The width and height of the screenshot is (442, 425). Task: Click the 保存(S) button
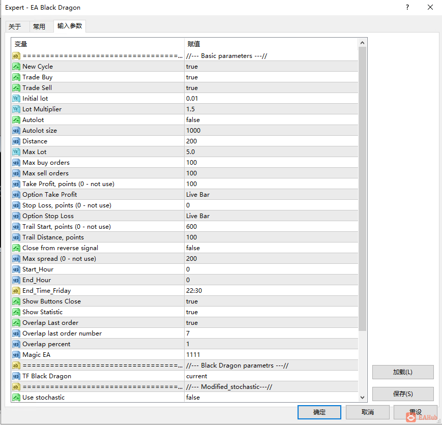click(x=403, y=394)
